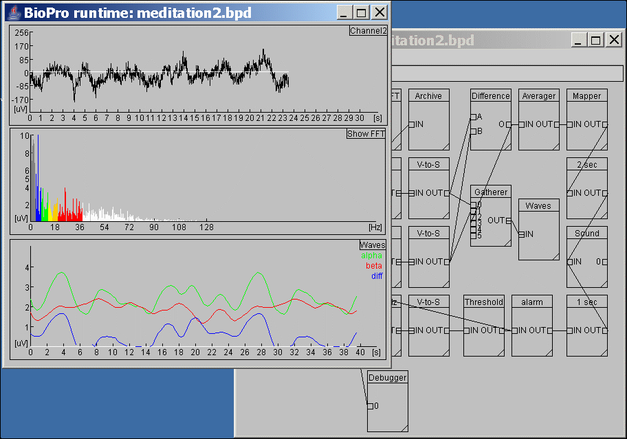This screenshot has height=439, width=627.
Task: Click the Averager node OUT port
Action: tap(557, 124)
